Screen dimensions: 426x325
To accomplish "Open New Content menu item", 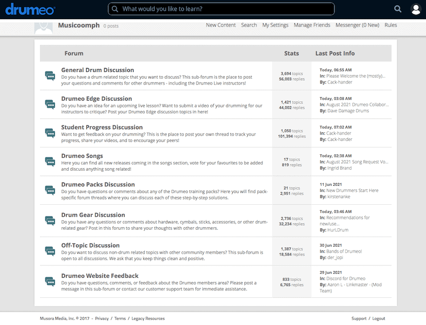I will (220, 25).
